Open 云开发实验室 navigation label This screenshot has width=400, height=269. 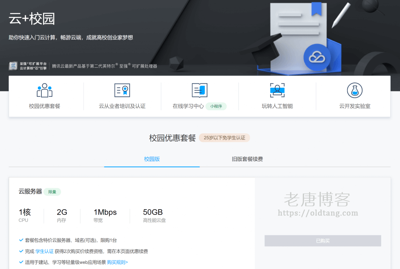355,106
